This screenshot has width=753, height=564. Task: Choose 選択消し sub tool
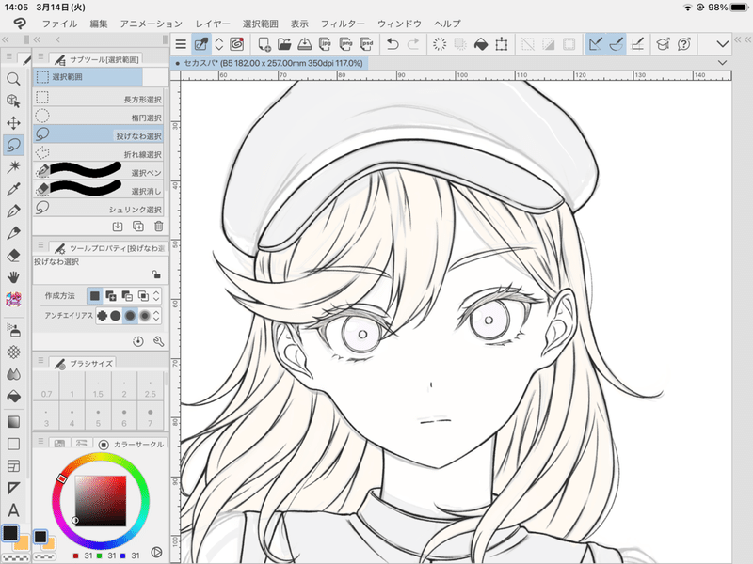99,190
